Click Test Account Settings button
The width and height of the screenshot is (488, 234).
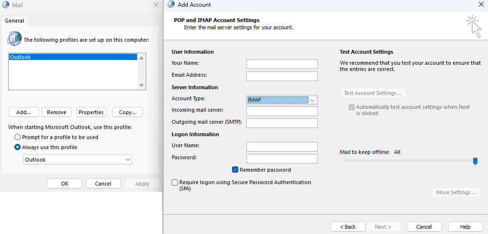point(373,93)
